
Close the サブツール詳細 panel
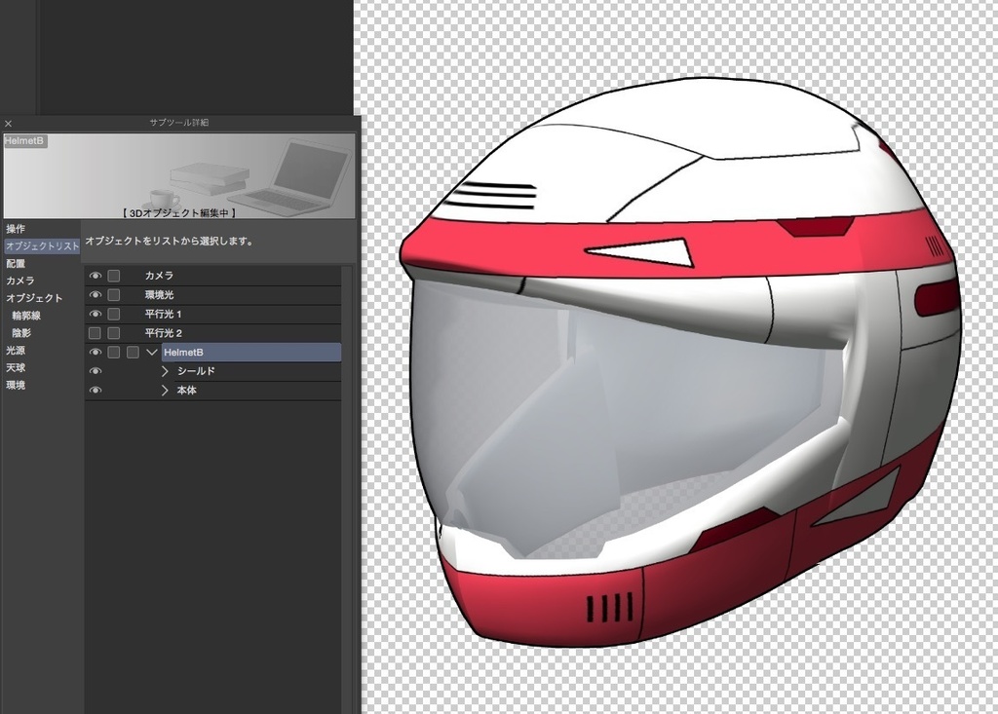[8, 124]
